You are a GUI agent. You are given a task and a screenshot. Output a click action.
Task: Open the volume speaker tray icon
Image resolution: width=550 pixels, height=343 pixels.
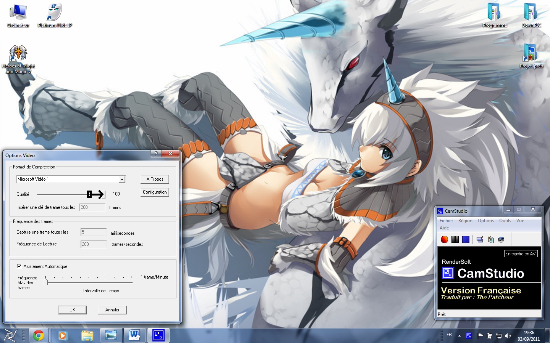[x=508, y=336]
